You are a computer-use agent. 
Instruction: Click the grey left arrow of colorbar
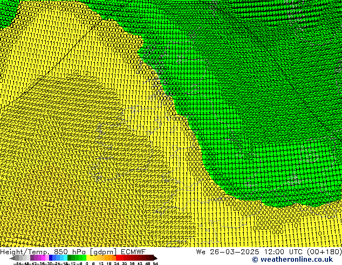[12, 258]
